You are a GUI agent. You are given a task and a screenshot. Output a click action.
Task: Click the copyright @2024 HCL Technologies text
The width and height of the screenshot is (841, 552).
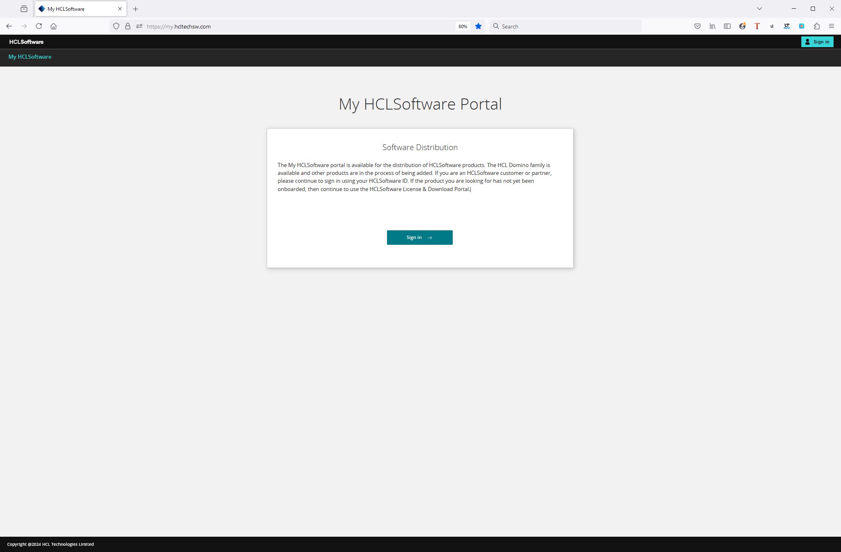pyautogui.click(x=50, y=544)
